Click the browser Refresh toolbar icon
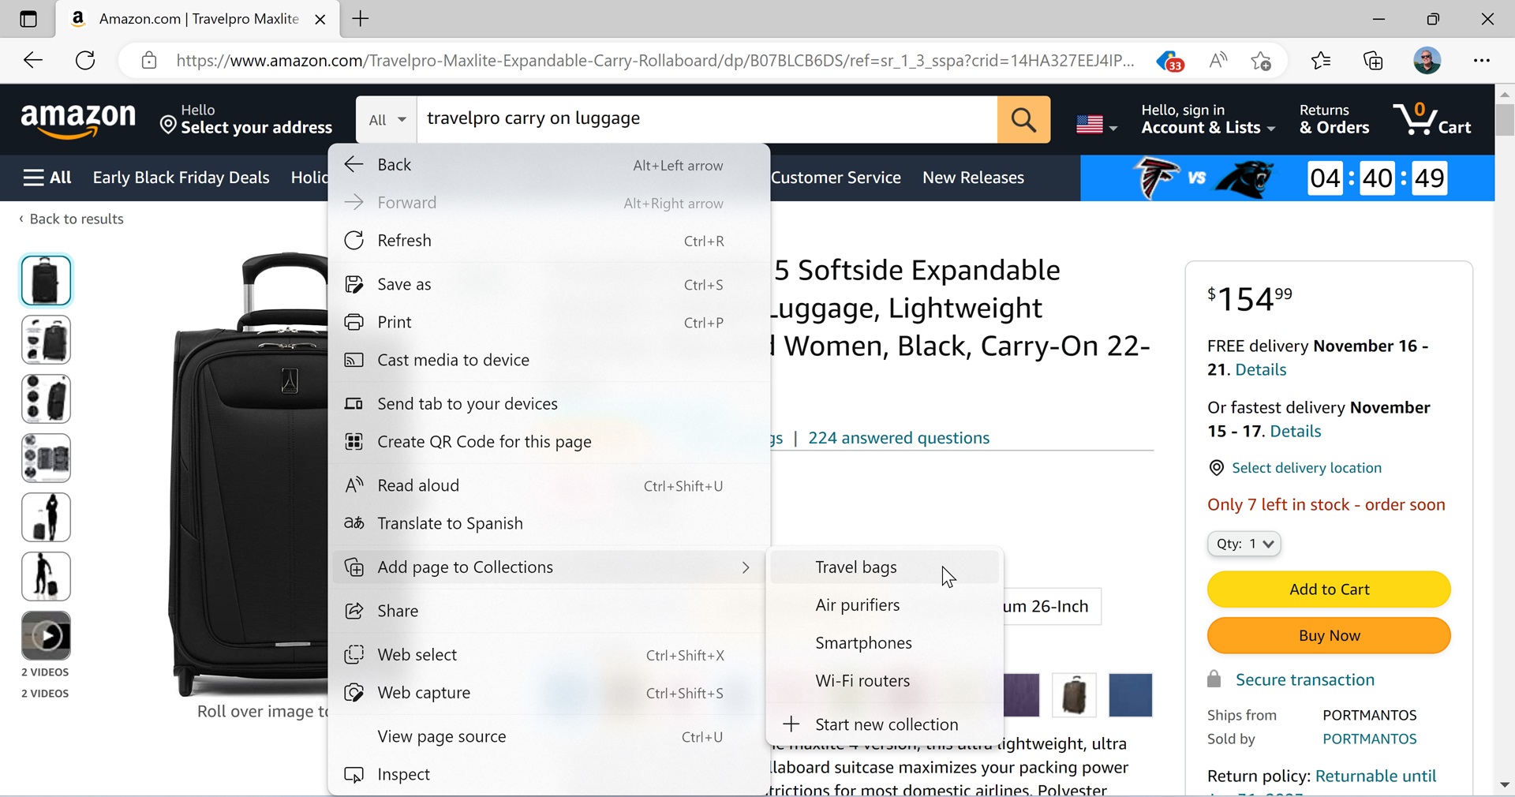 [85, 61]
